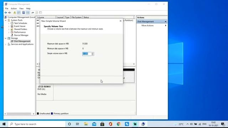Image resolution: width=228 pixels, height=128 pixels.
Task: Open Windows Start menu
Action: [4, 124]
